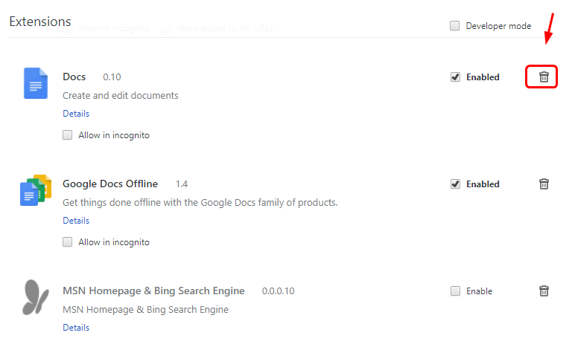
Task: Click the Docs extension icon
Action: click(x=36, y=83)
